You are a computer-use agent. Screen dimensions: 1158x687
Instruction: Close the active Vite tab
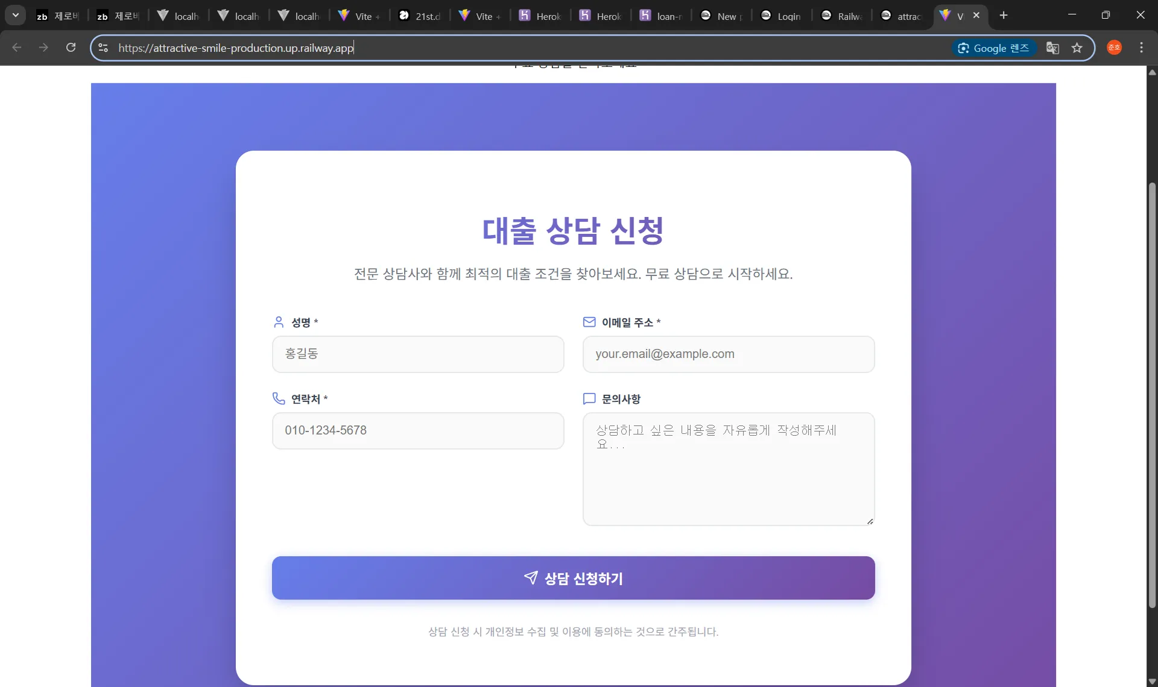[x=976, y=15]
